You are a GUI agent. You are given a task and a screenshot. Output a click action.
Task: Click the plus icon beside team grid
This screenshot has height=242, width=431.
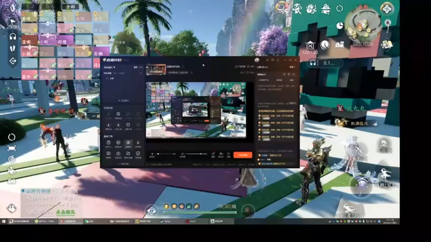pos(98,74)
